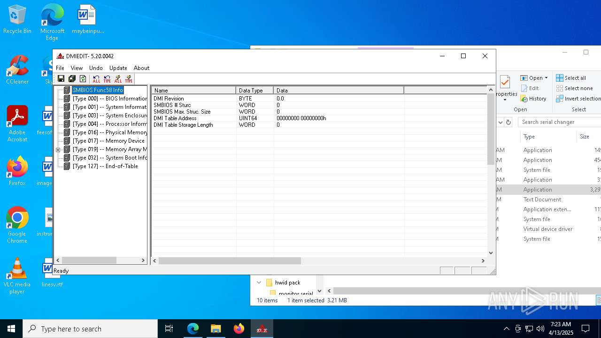Open the Update menu in DMIEDIT
601x338 pixels.
[x=118, y=68]
